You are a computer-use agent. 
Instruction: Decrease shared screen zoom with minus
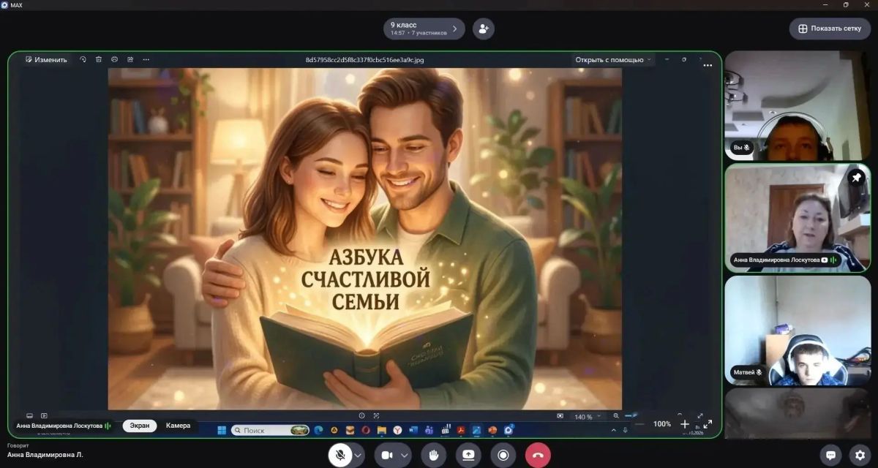(x=640, y=424)
